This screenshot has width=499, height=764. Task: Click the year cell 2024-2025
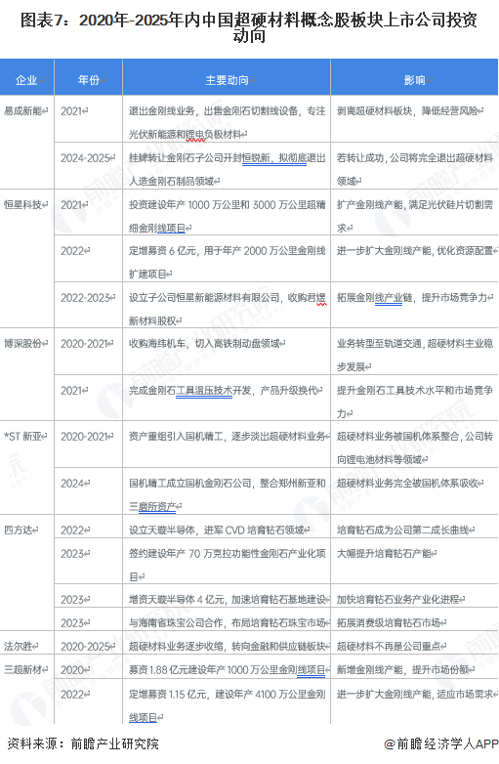86,158
